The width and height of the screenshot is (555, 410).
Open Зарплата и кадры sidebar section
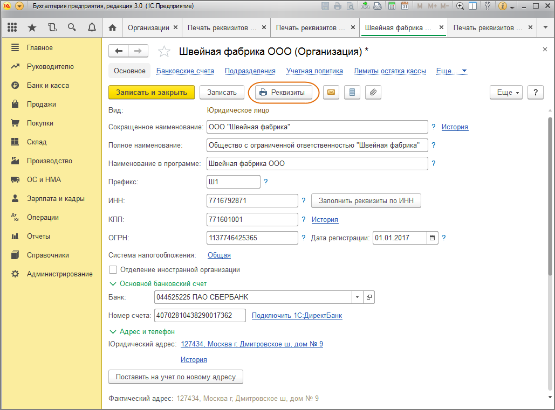pos(56,199)
